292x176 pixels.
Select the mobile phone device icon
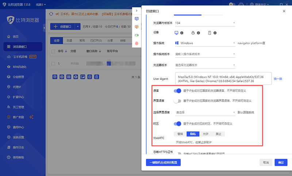click(x=210, y=33)
